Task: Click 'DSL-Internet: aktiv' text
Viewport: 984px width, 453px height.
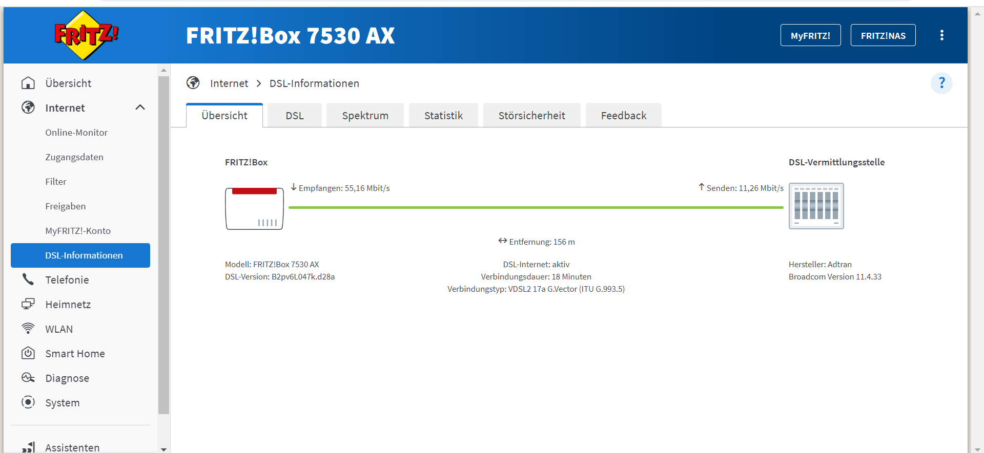Action: click(x=536, y=265)
